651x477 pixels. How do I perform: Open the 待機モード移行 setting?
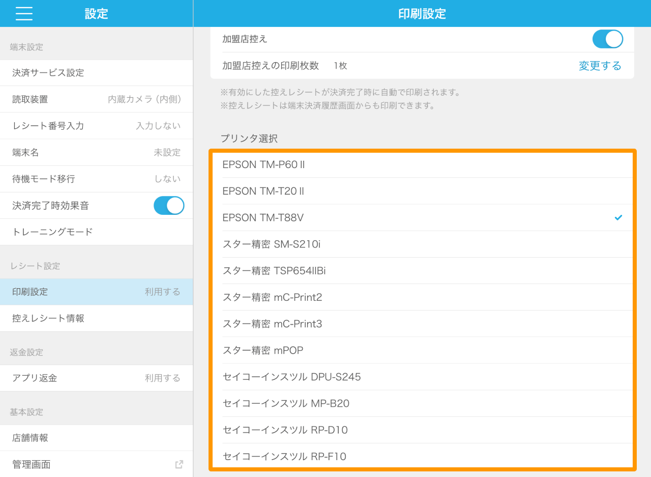pyautogui.click(x=97, y=179)
